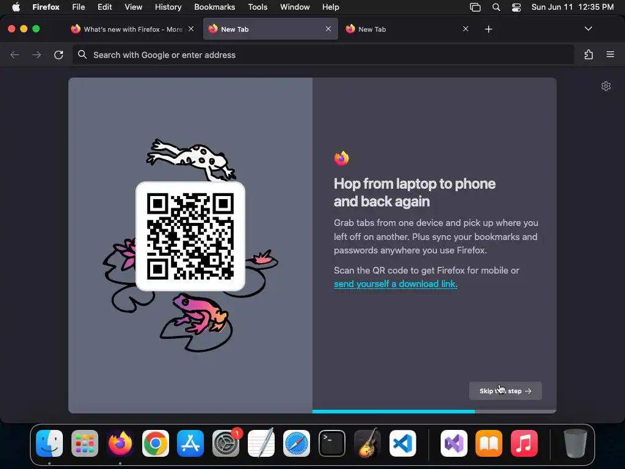
Task: Open the Apple menu
Action: (16, 7)
